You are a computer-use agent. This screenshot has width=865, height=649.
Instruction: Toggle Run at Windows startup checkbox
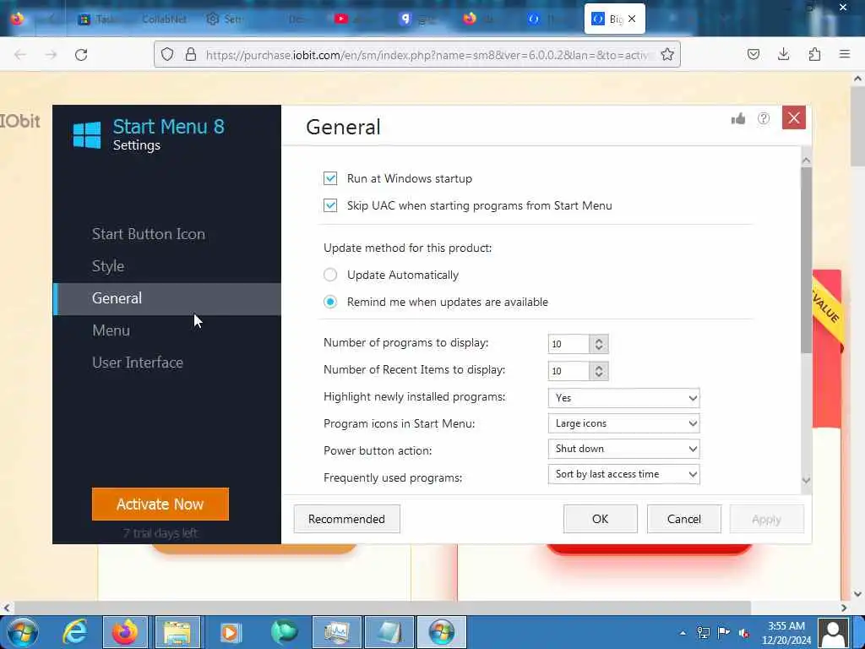pos(330,178)
